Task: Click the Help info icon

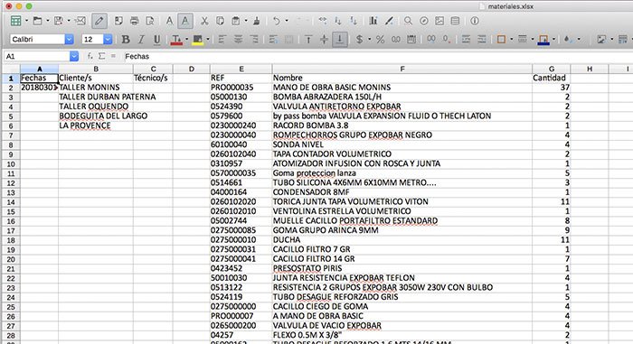Action: point(475,21)
